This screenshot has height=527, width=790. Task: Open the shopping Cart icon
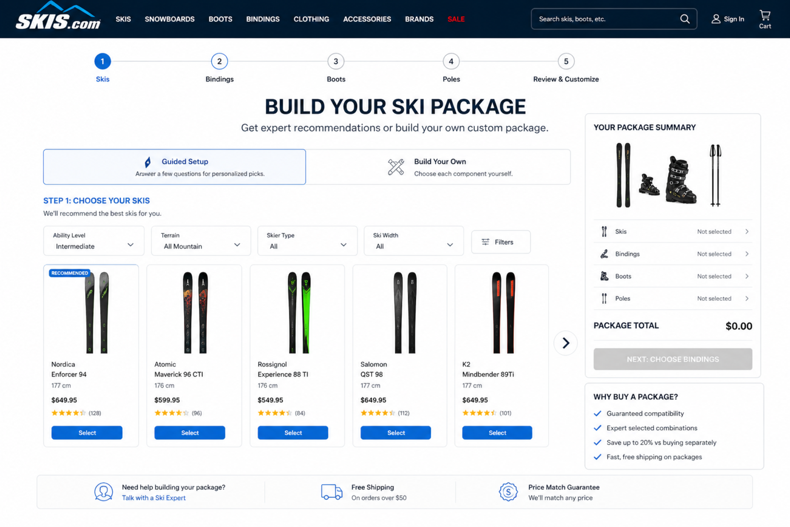(765, 15)
